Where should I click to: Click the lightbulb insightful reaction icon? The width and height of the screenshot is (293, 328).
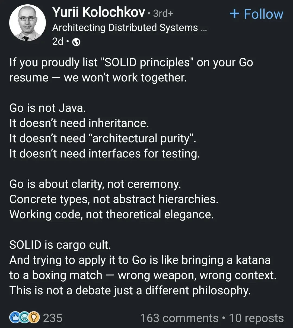(34, 317)
